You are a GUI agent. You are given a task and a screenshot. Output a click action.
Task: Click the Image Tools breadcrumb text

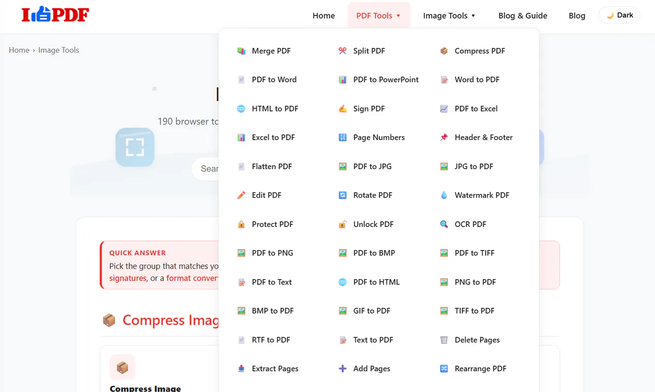59,50
